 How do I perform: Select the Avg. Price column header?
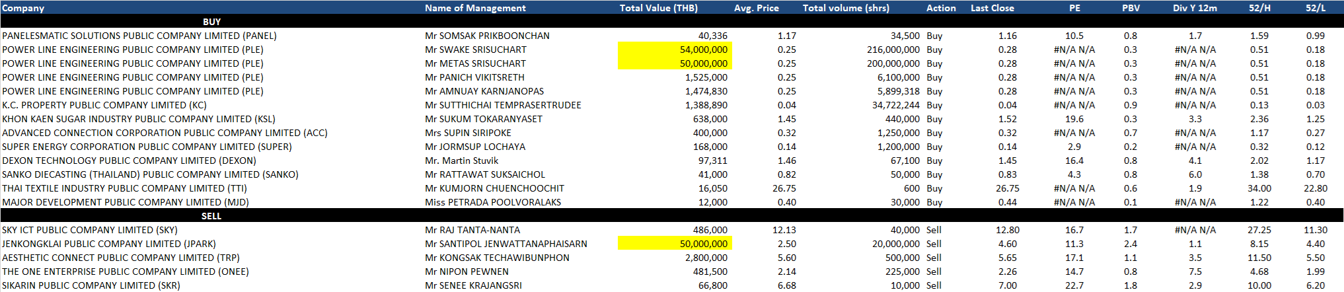click(756, 8)
